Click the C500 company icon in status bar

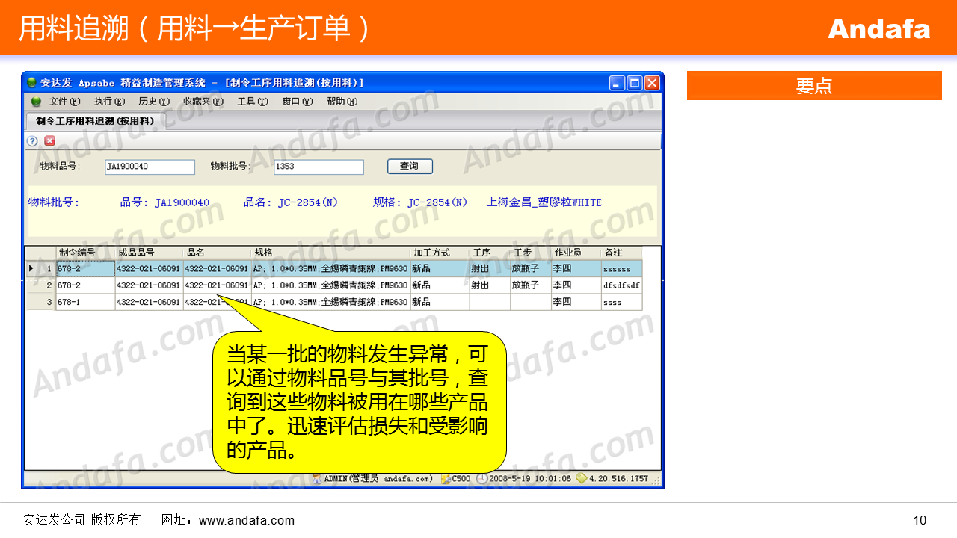(446, 478)
